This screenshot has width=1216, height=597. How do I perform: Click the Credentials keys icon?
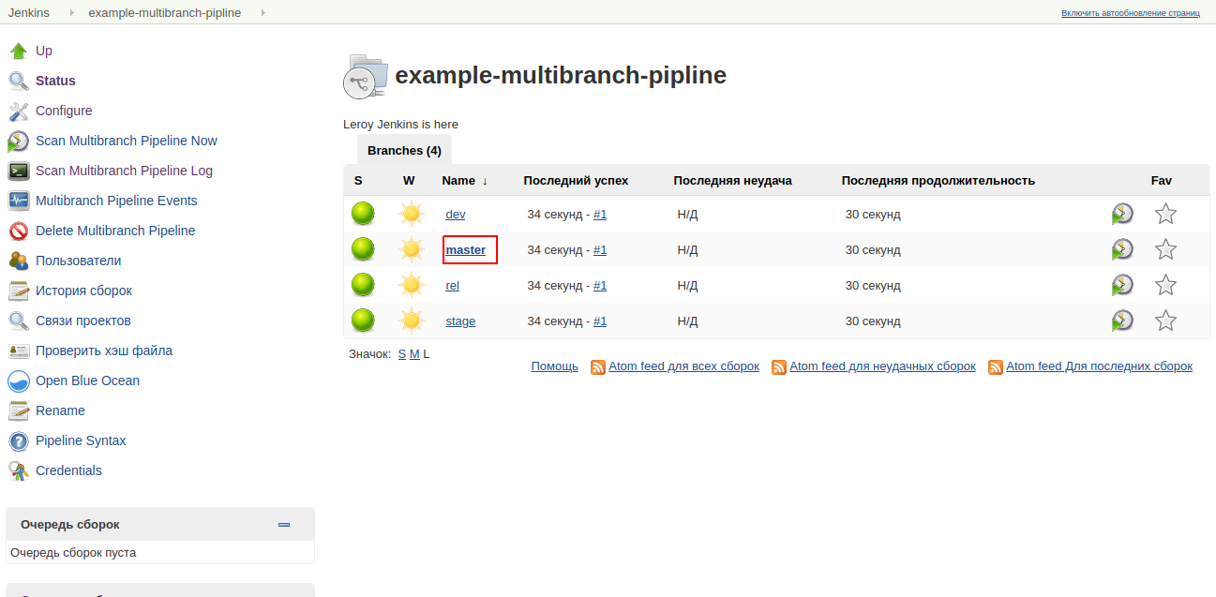point(19,470)
